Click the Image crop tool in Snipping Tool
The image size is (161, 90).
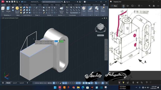[142, 82]
